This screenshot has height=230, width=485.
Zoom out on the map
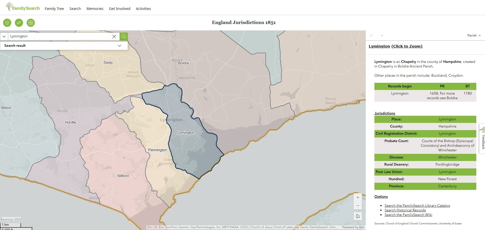[358, 205]
